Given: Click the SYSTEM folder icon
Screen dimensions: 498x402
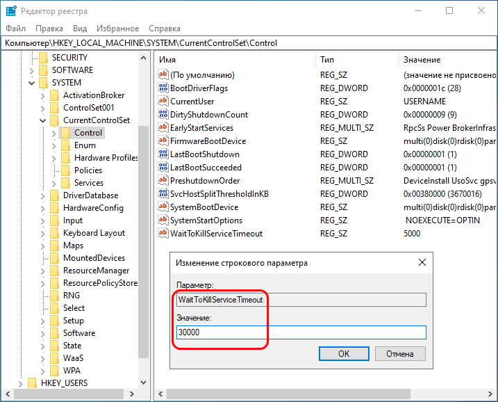Looking at the screenshot, I should coord(43,83).
